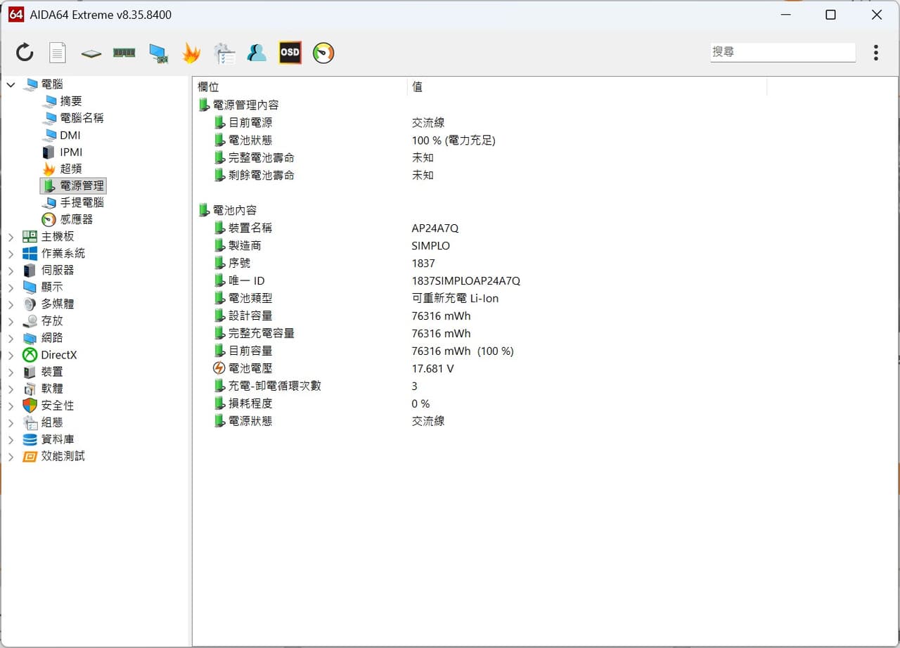Viewport: 900px width, 648px height.
Task: Click the 安全性 shield icon
Action: (x=30, y=406)
